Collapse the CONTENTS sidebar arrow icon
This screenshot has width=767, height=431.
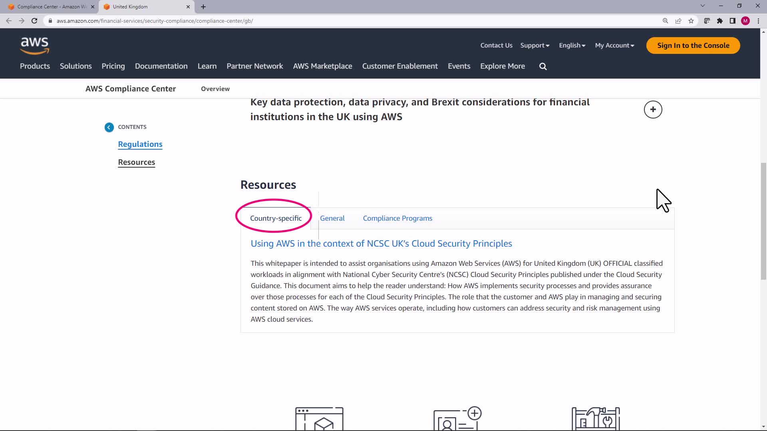tap(109, 127)
